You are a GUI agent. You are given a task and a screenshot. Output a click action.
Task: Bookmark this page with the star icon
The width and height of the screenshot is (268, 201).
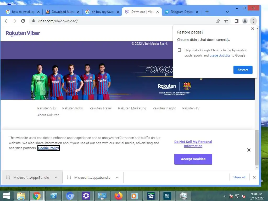(x=226, y=21)
